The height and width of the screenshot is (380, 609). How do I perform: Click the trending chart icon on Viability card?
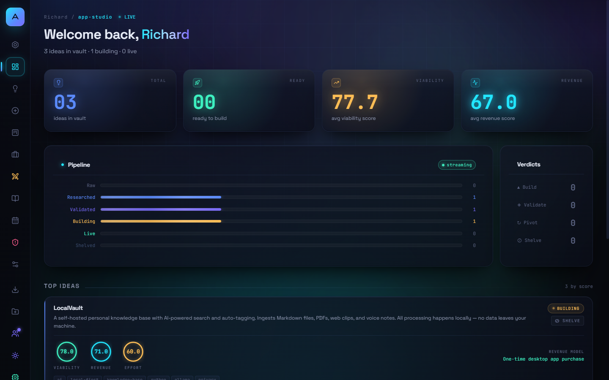336,83
